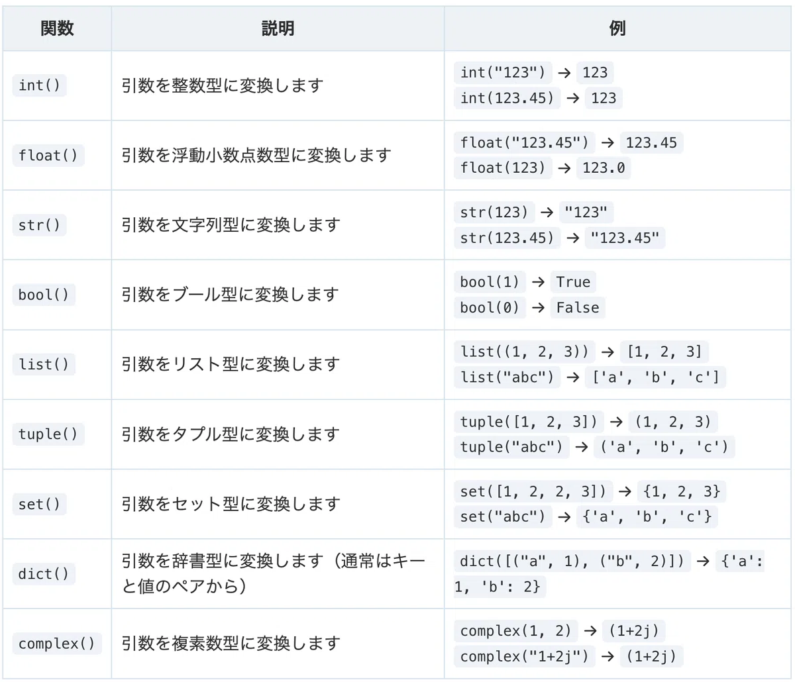Select the list("abc") example code
This screenshot has height=682, width=795.
507,377
